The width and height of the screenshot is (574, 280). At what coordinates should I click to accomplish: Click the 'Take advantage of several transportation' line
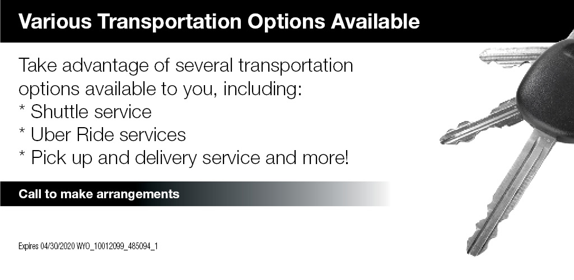click(186, 66)
